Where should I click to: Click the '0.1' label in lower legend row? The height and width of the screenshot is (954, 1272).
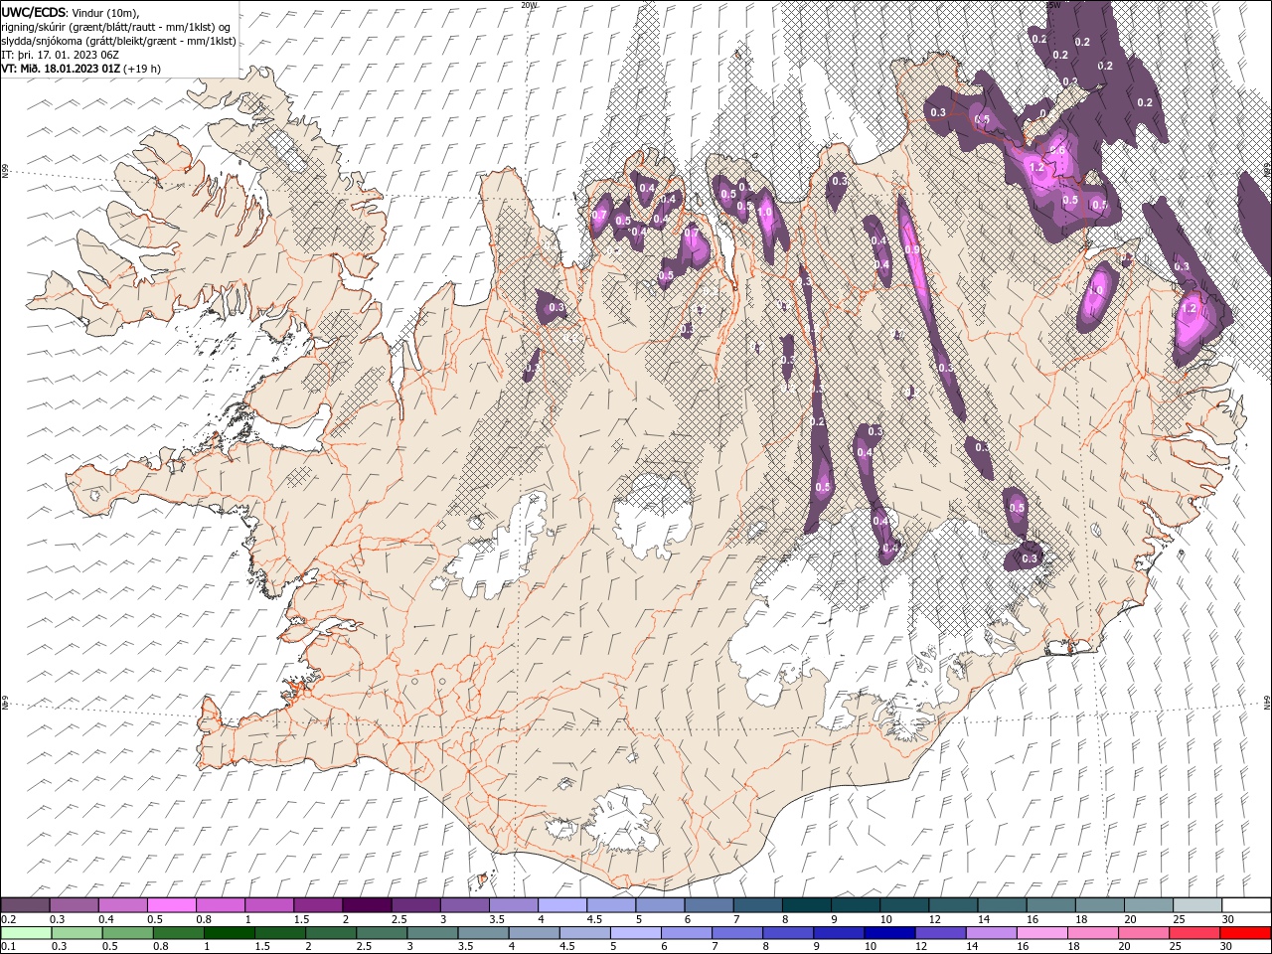8,947
